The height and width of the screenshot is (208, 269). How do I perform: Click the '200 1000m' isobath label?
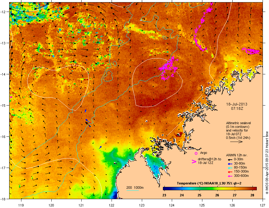tap(135, 188)
